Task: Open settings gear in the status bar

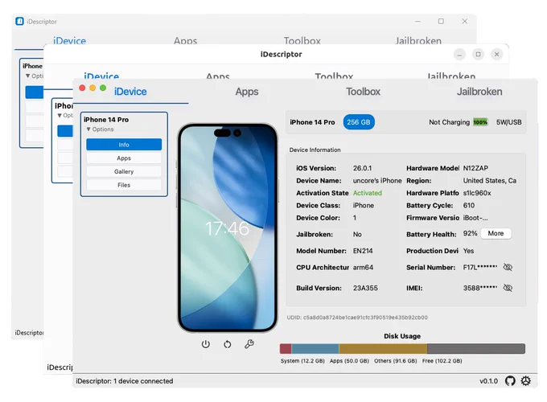Action: [526, 381]
